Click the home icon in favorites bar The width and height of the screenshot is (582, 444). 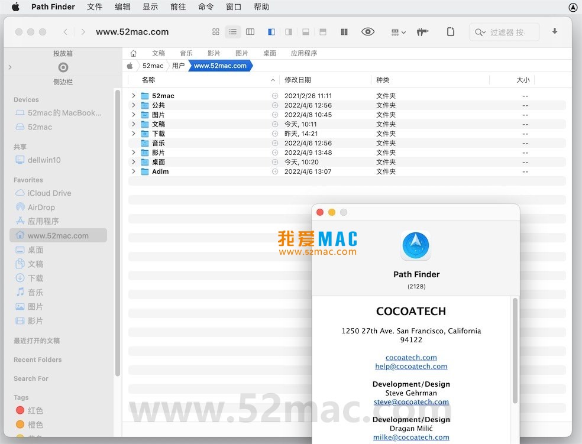134,53
